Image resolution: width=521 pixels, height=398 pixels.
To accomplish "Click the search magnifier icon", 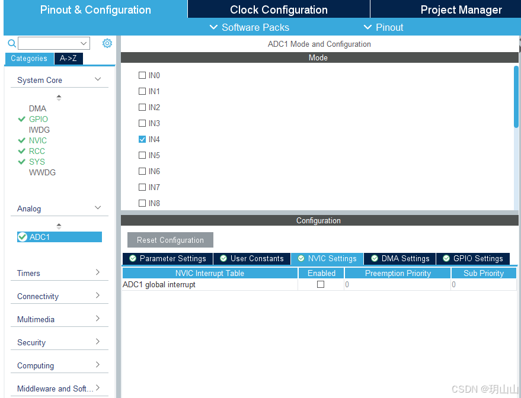I will tap(12, 43).
